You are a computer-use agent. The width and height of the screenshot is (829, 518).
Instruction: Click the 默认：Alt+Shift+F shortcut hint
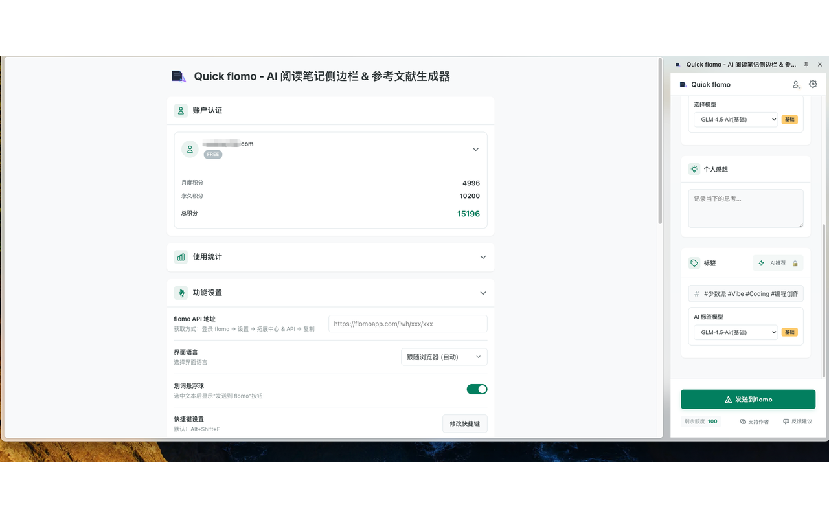pyautogui.click(x=197, y=429)
